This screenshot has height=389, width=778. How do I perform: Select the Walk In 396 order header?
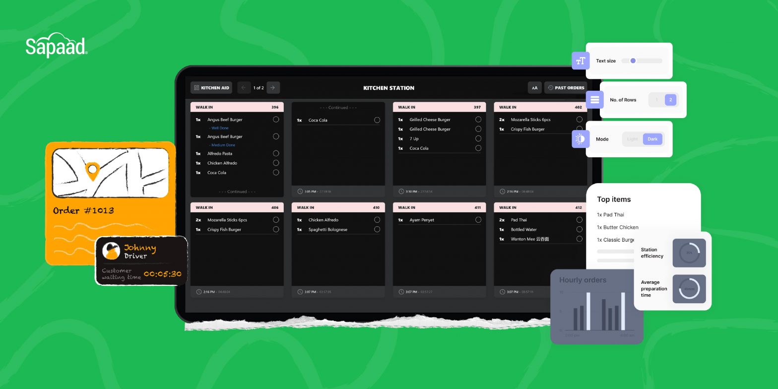coord(237,107)
